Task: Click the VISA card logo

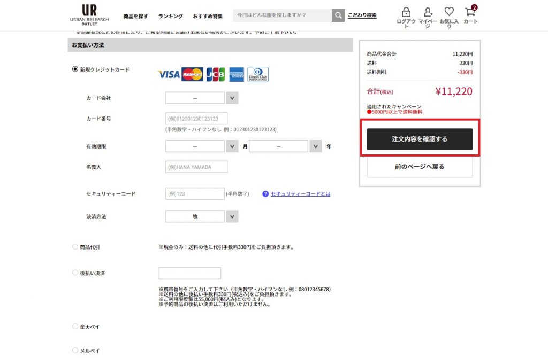Action: 169,74
